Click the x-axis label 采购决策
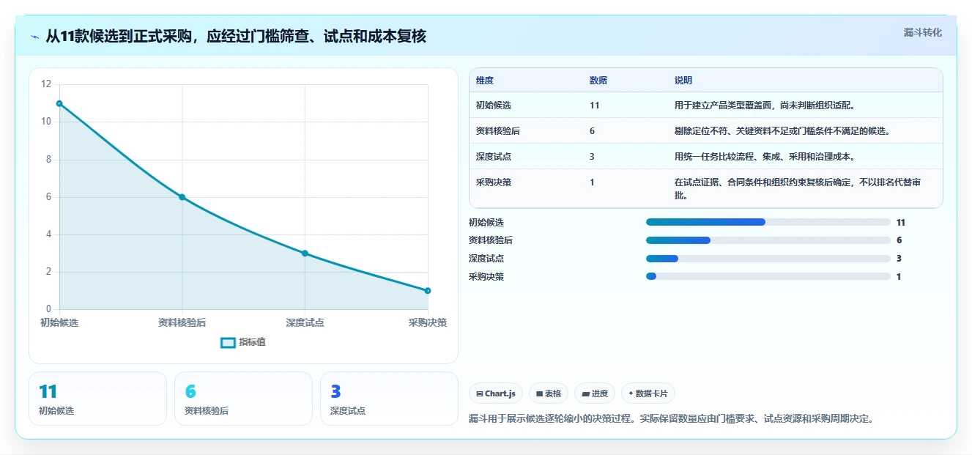The width and height of the screenshot is (972, 455). (x=428, y=322)
